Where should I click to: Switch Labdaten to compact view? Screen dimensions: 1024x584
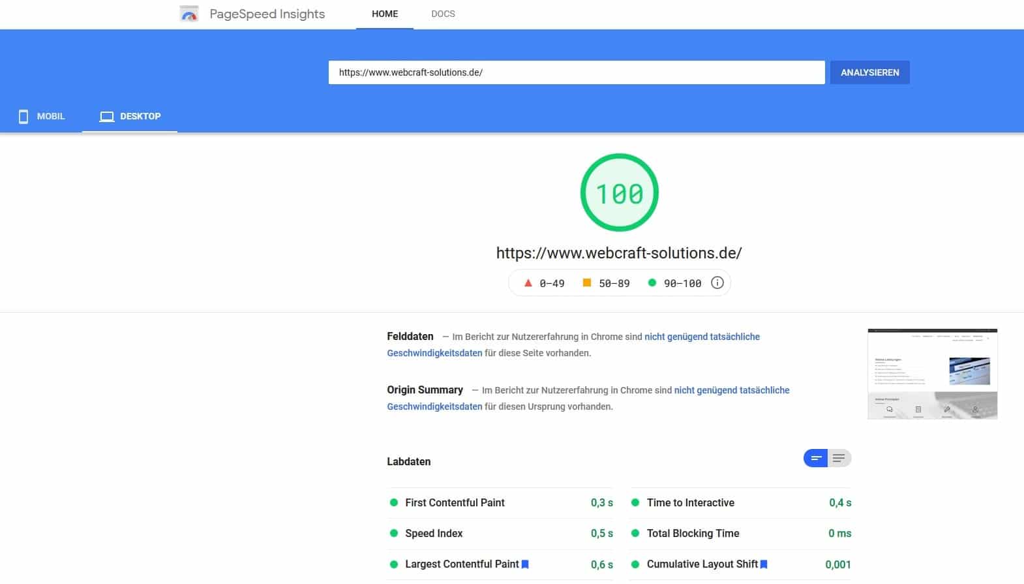(815, 458)
